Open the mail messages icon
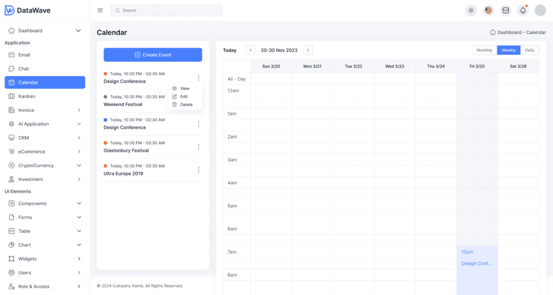 (x=505, y=10)
